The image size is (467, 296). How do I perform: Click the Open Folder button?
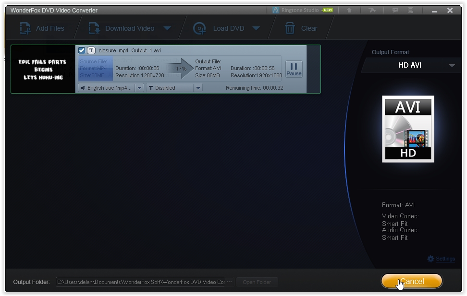pyautogui.click(x=257, y=282)
